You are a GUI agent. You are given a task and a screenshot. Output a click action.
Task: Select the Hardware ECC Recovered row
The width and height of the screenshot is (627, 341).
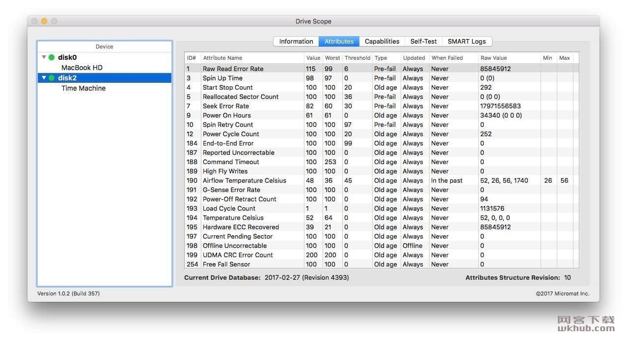point(382,227)
